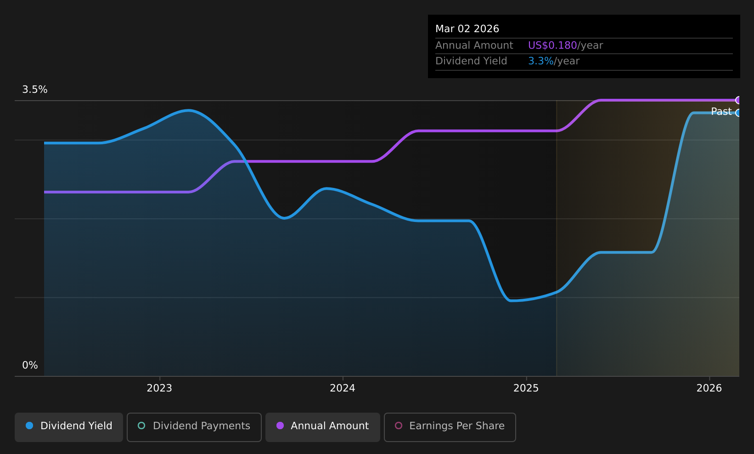Viewport: 754px width, 454px height.
Task: Select the purple Annual Amount endpoint marker
Action: pyautogui.click(x=738, y=100)
